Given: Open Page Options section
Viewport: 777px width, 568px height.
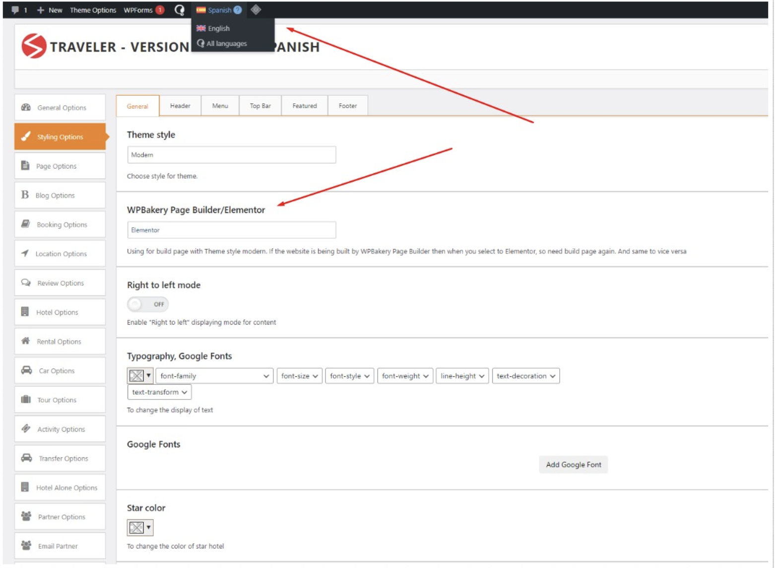Looking at the screenshot, I should [x=60, y=166].
